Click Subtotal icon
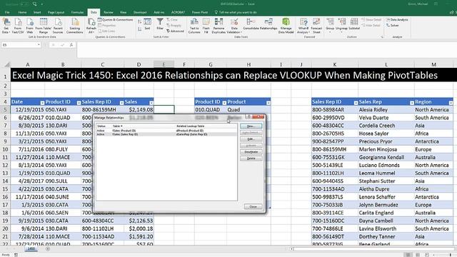This screenshot has width=457, height=257. click(354, 24)
